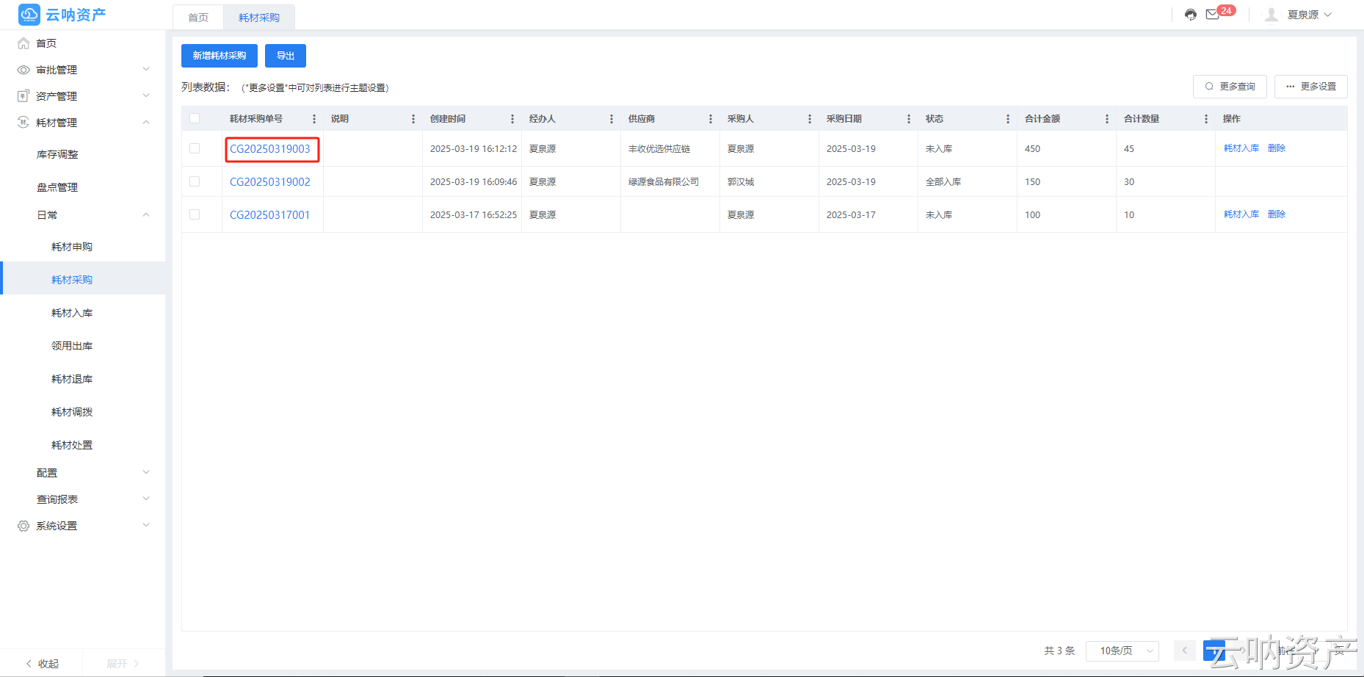Open 耗材申购 in the sidebar
Viewport: 1364px width, 677px height.
[x=72, y=247]
